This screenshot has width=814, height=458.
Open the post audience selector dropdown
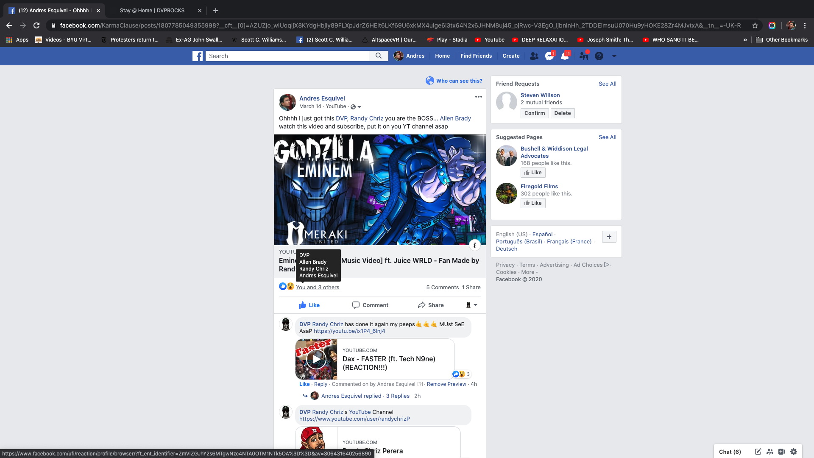click(356, 107)
